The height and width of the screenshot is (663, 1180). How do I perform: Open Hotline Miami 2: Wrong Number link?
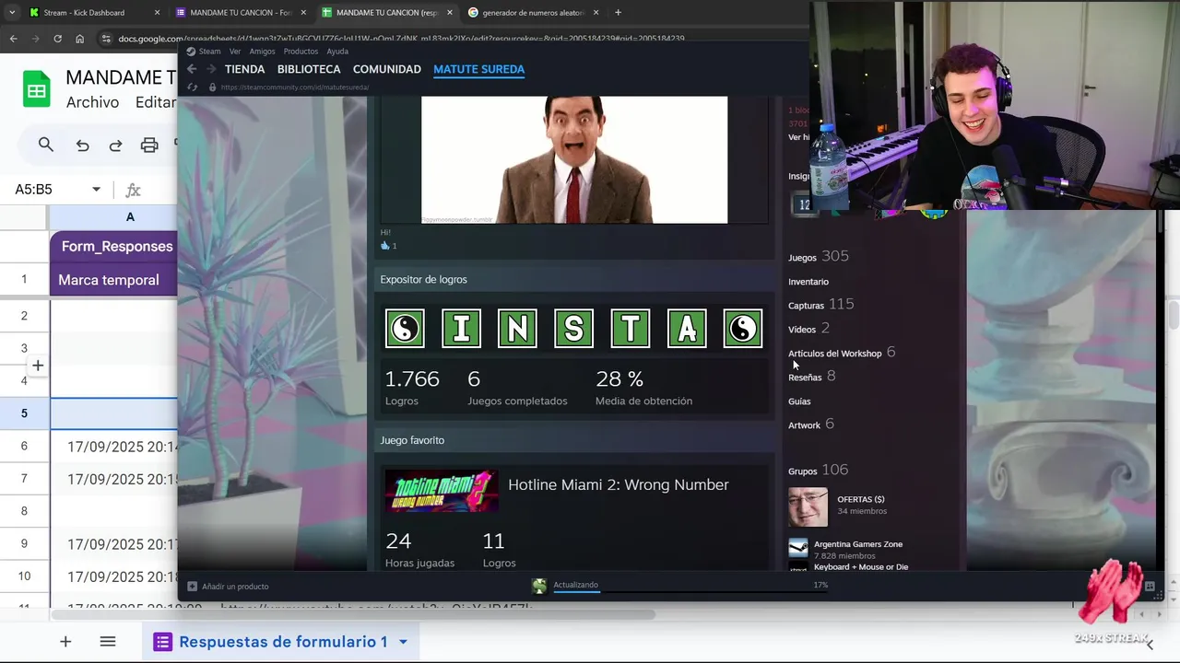point(619,485)
